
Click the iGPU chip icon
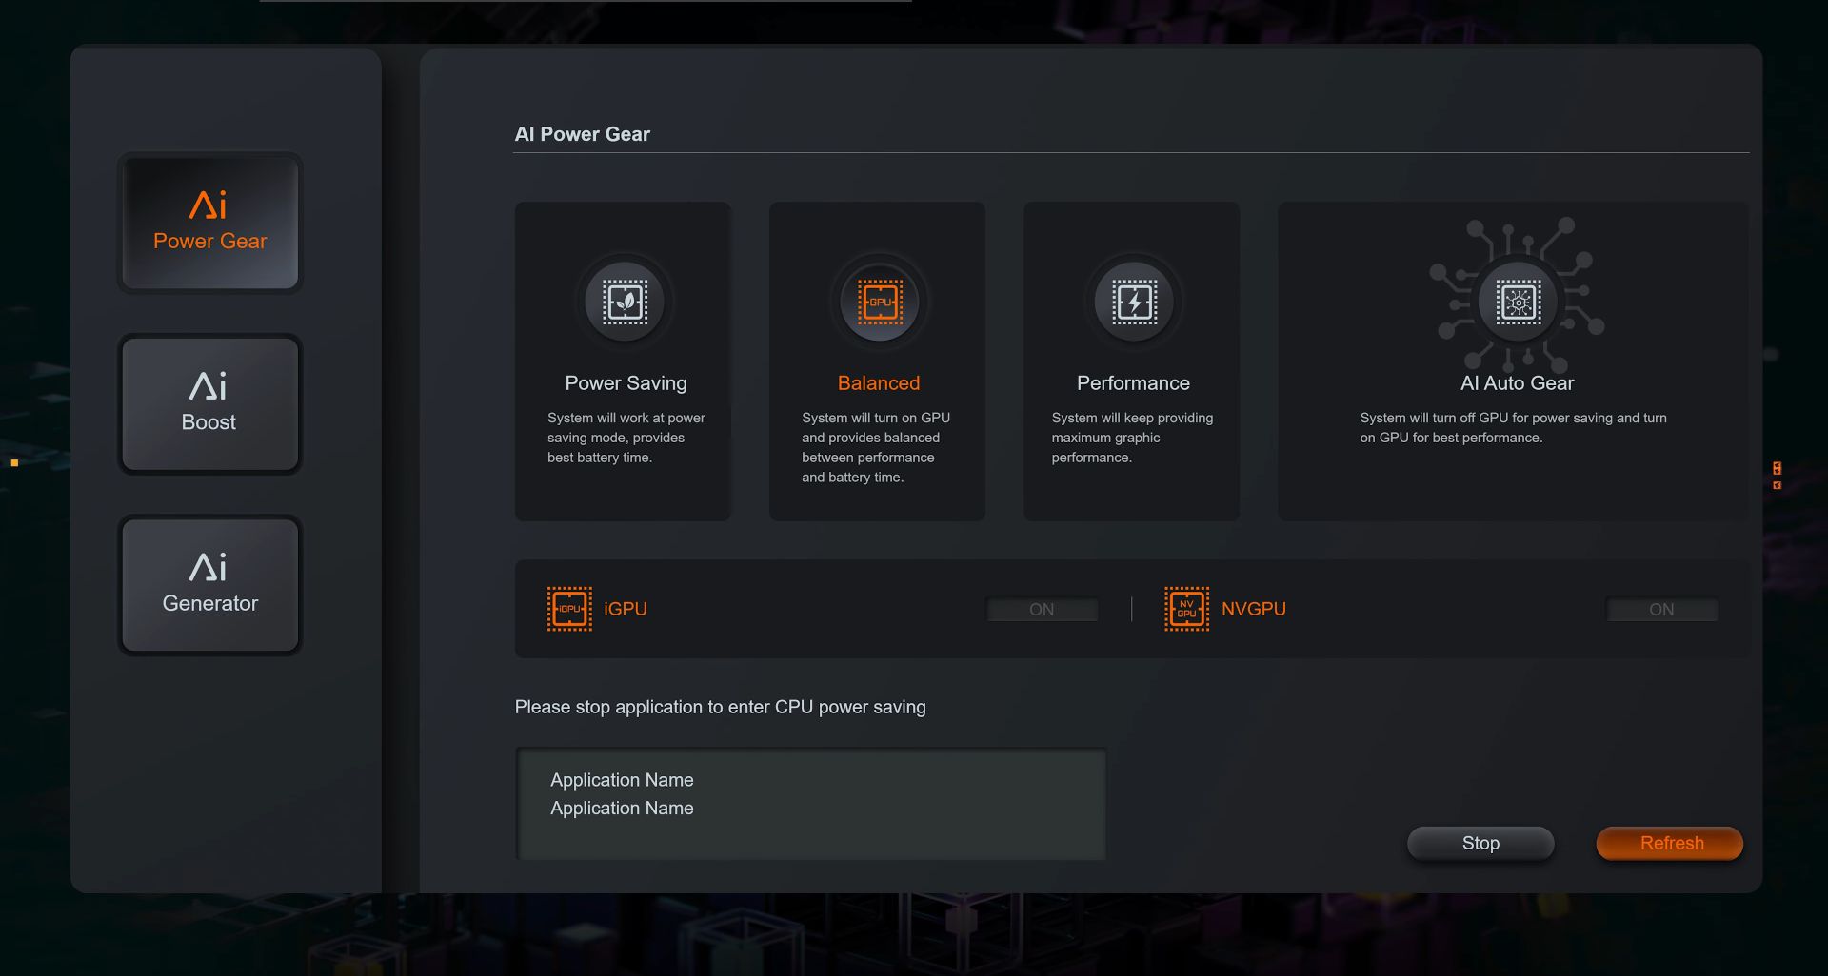(568, 609)
